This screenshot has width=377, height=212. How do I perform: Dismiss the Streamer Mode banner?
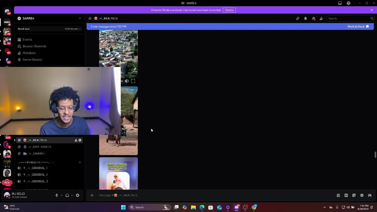pos(372,10)
